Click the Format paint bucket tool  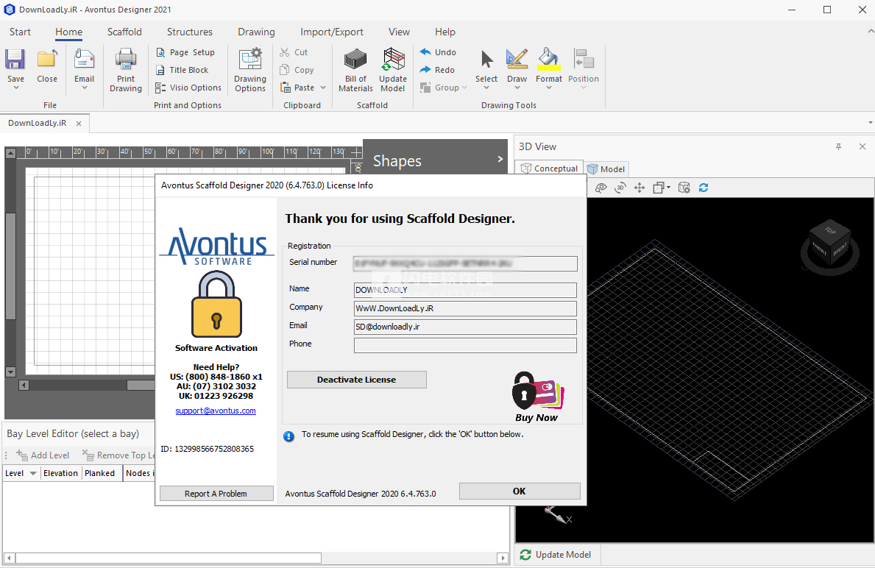click(x=548, y=59)
